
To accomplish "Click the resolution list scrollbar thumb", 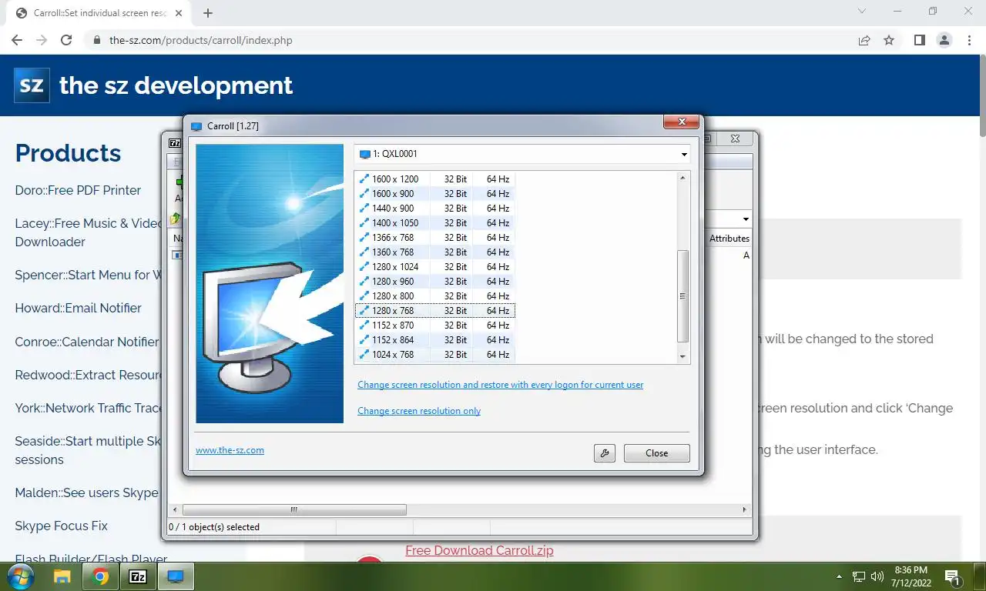I will (x=682, y=296).
